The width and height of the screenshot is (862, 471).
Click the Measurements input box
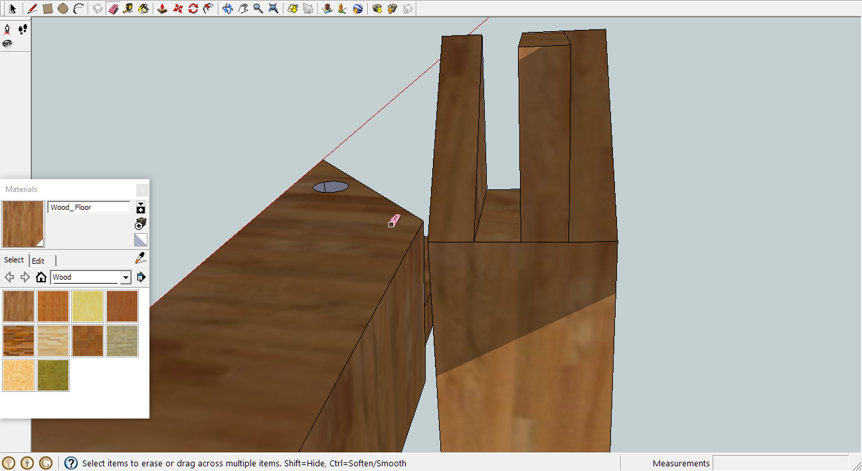780,463
